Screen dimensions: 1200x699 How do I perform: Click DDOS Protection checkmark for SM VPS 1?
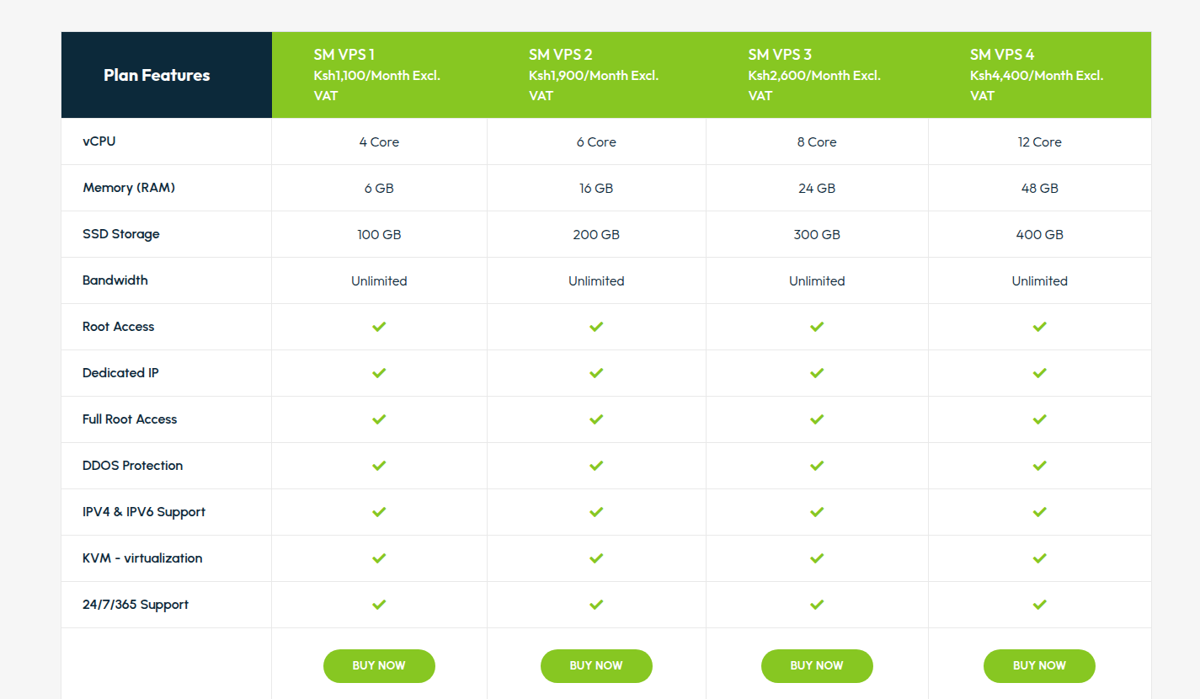(379, 466)
